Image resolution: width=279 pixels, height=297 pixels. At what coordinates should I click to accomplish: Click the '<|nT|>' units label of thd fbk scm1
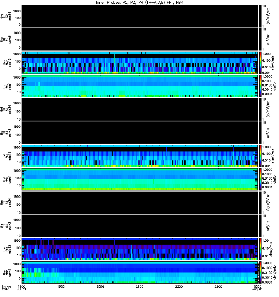click(x=275, y=179)
